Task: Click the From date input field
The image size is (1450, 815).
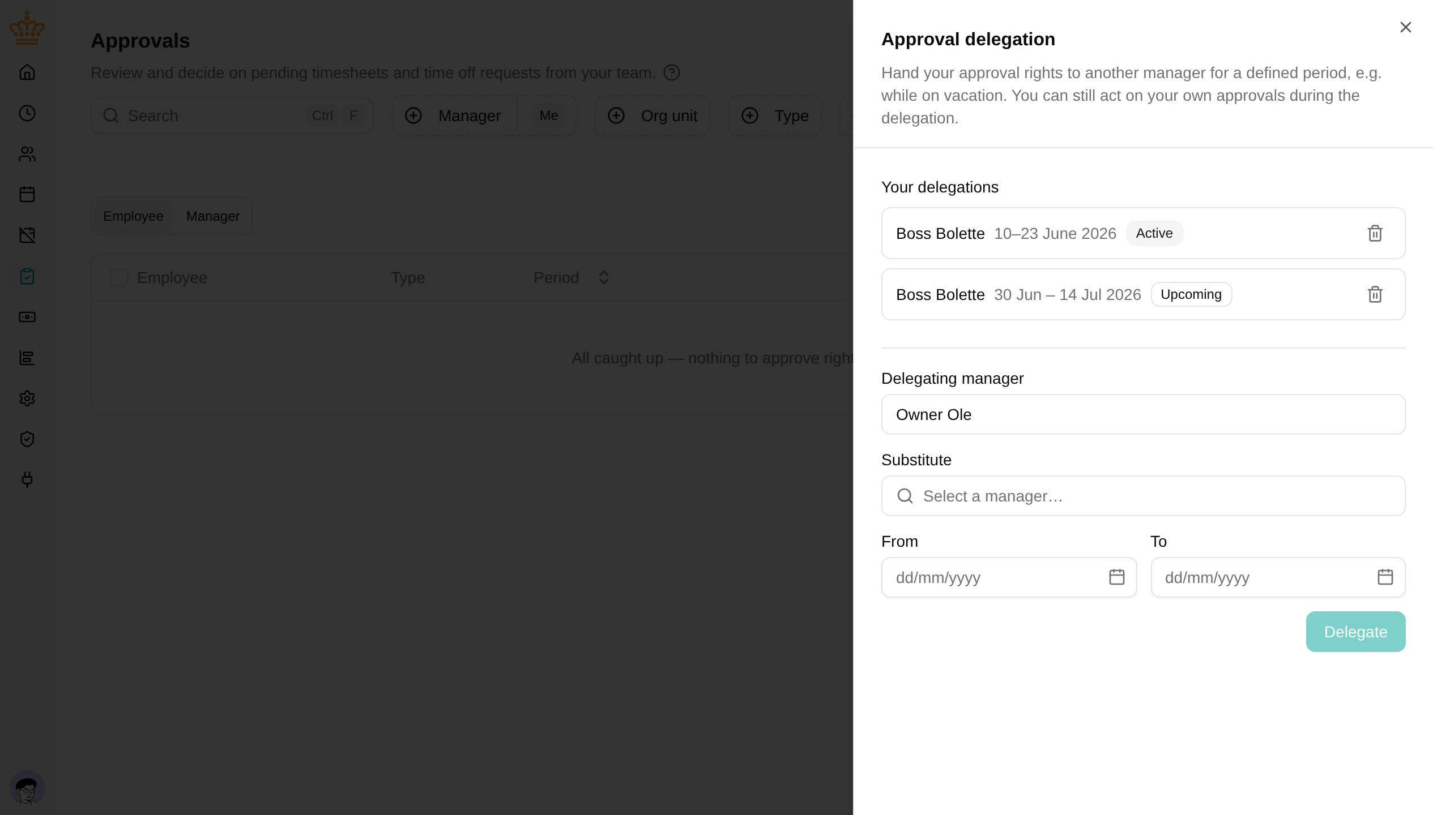Action: click(x=1009, y=577)
